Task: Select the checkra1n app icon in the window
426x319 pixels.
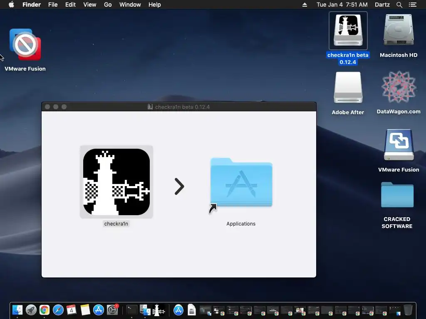Action: (x=116, y=182)
